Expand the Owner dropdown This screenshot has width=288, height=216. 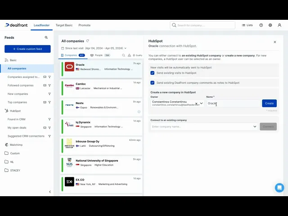pos(201,103)
